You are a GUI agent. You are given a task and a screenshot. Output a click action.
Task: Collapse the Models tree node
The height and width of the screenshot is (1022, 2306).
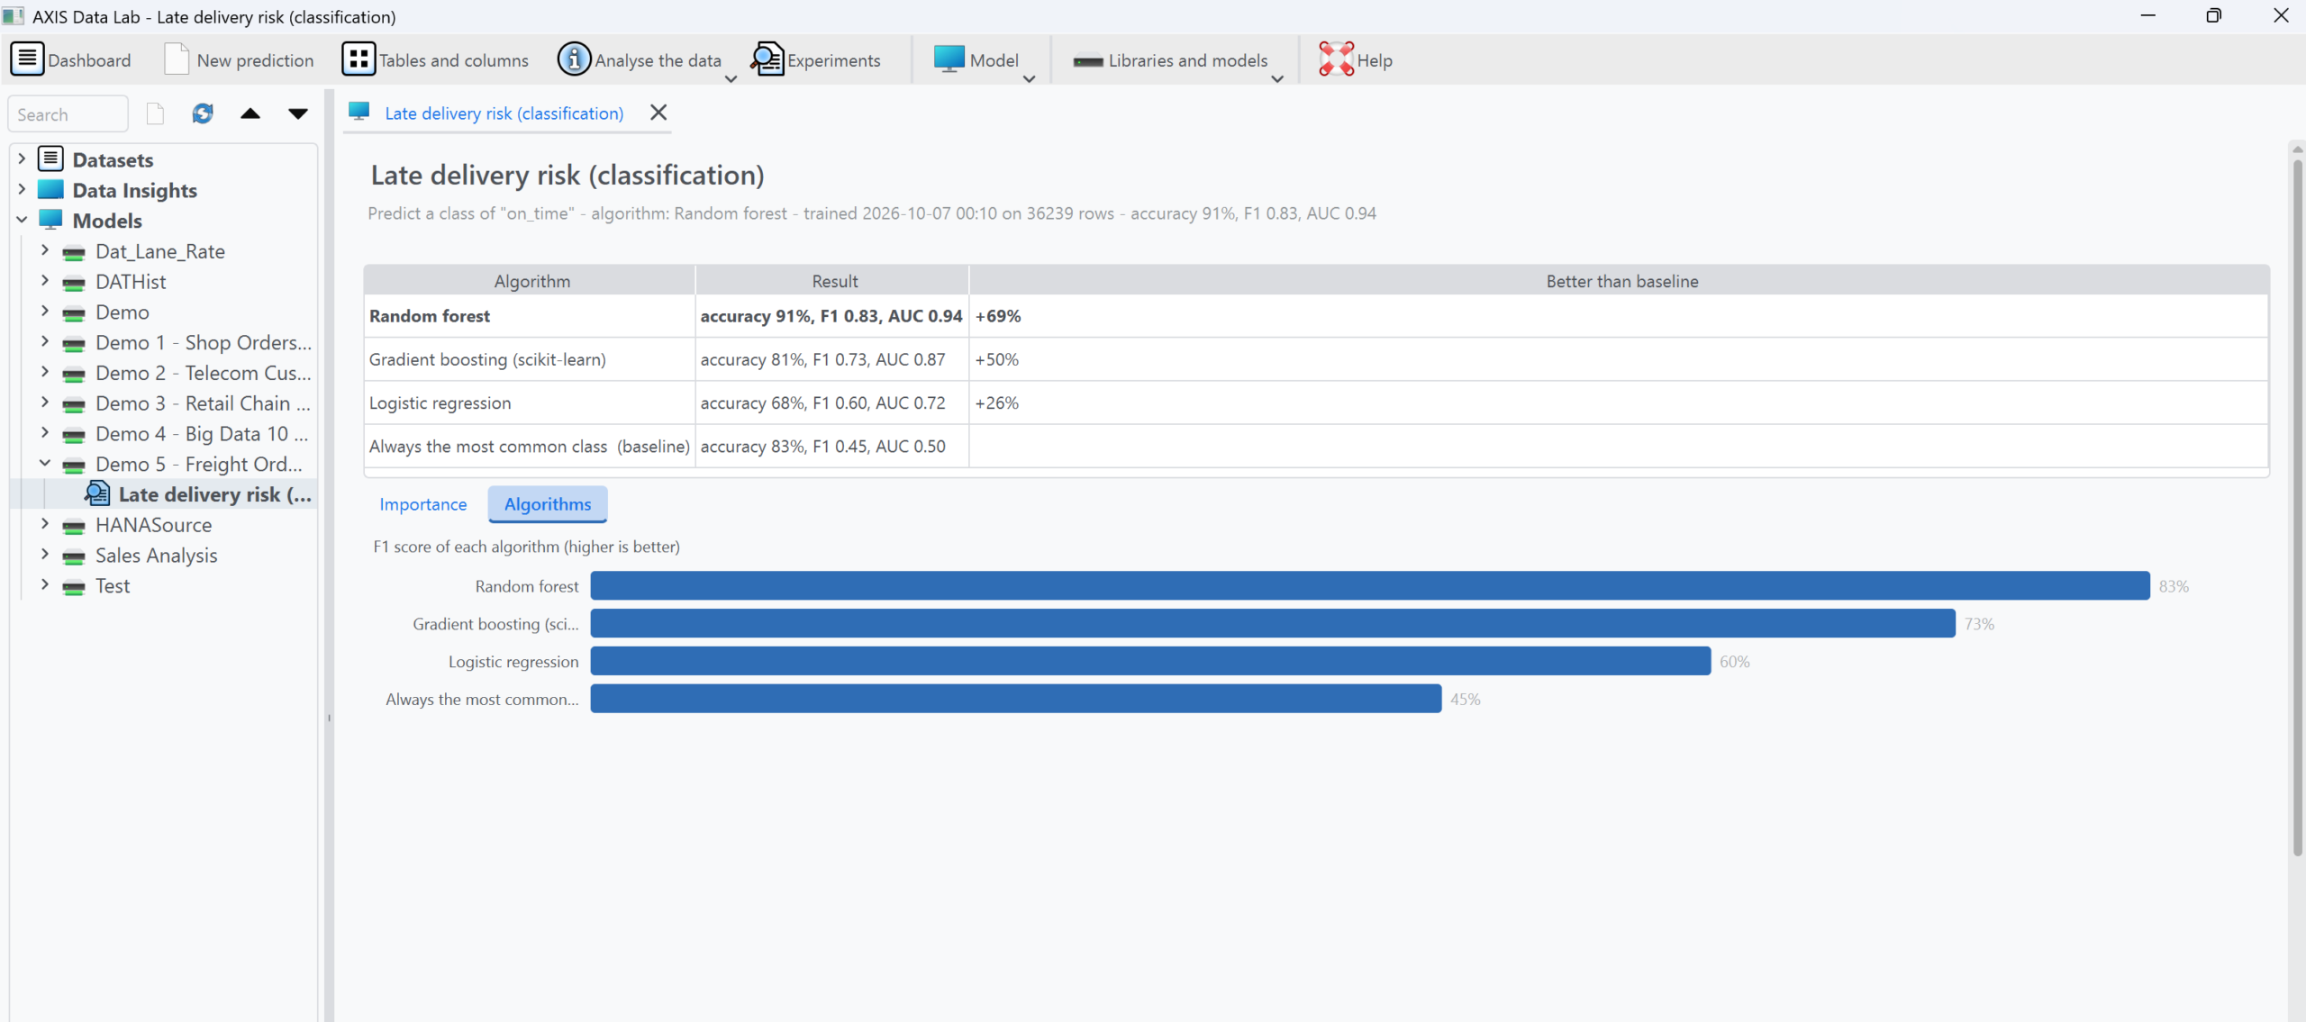tap(22, 221)
